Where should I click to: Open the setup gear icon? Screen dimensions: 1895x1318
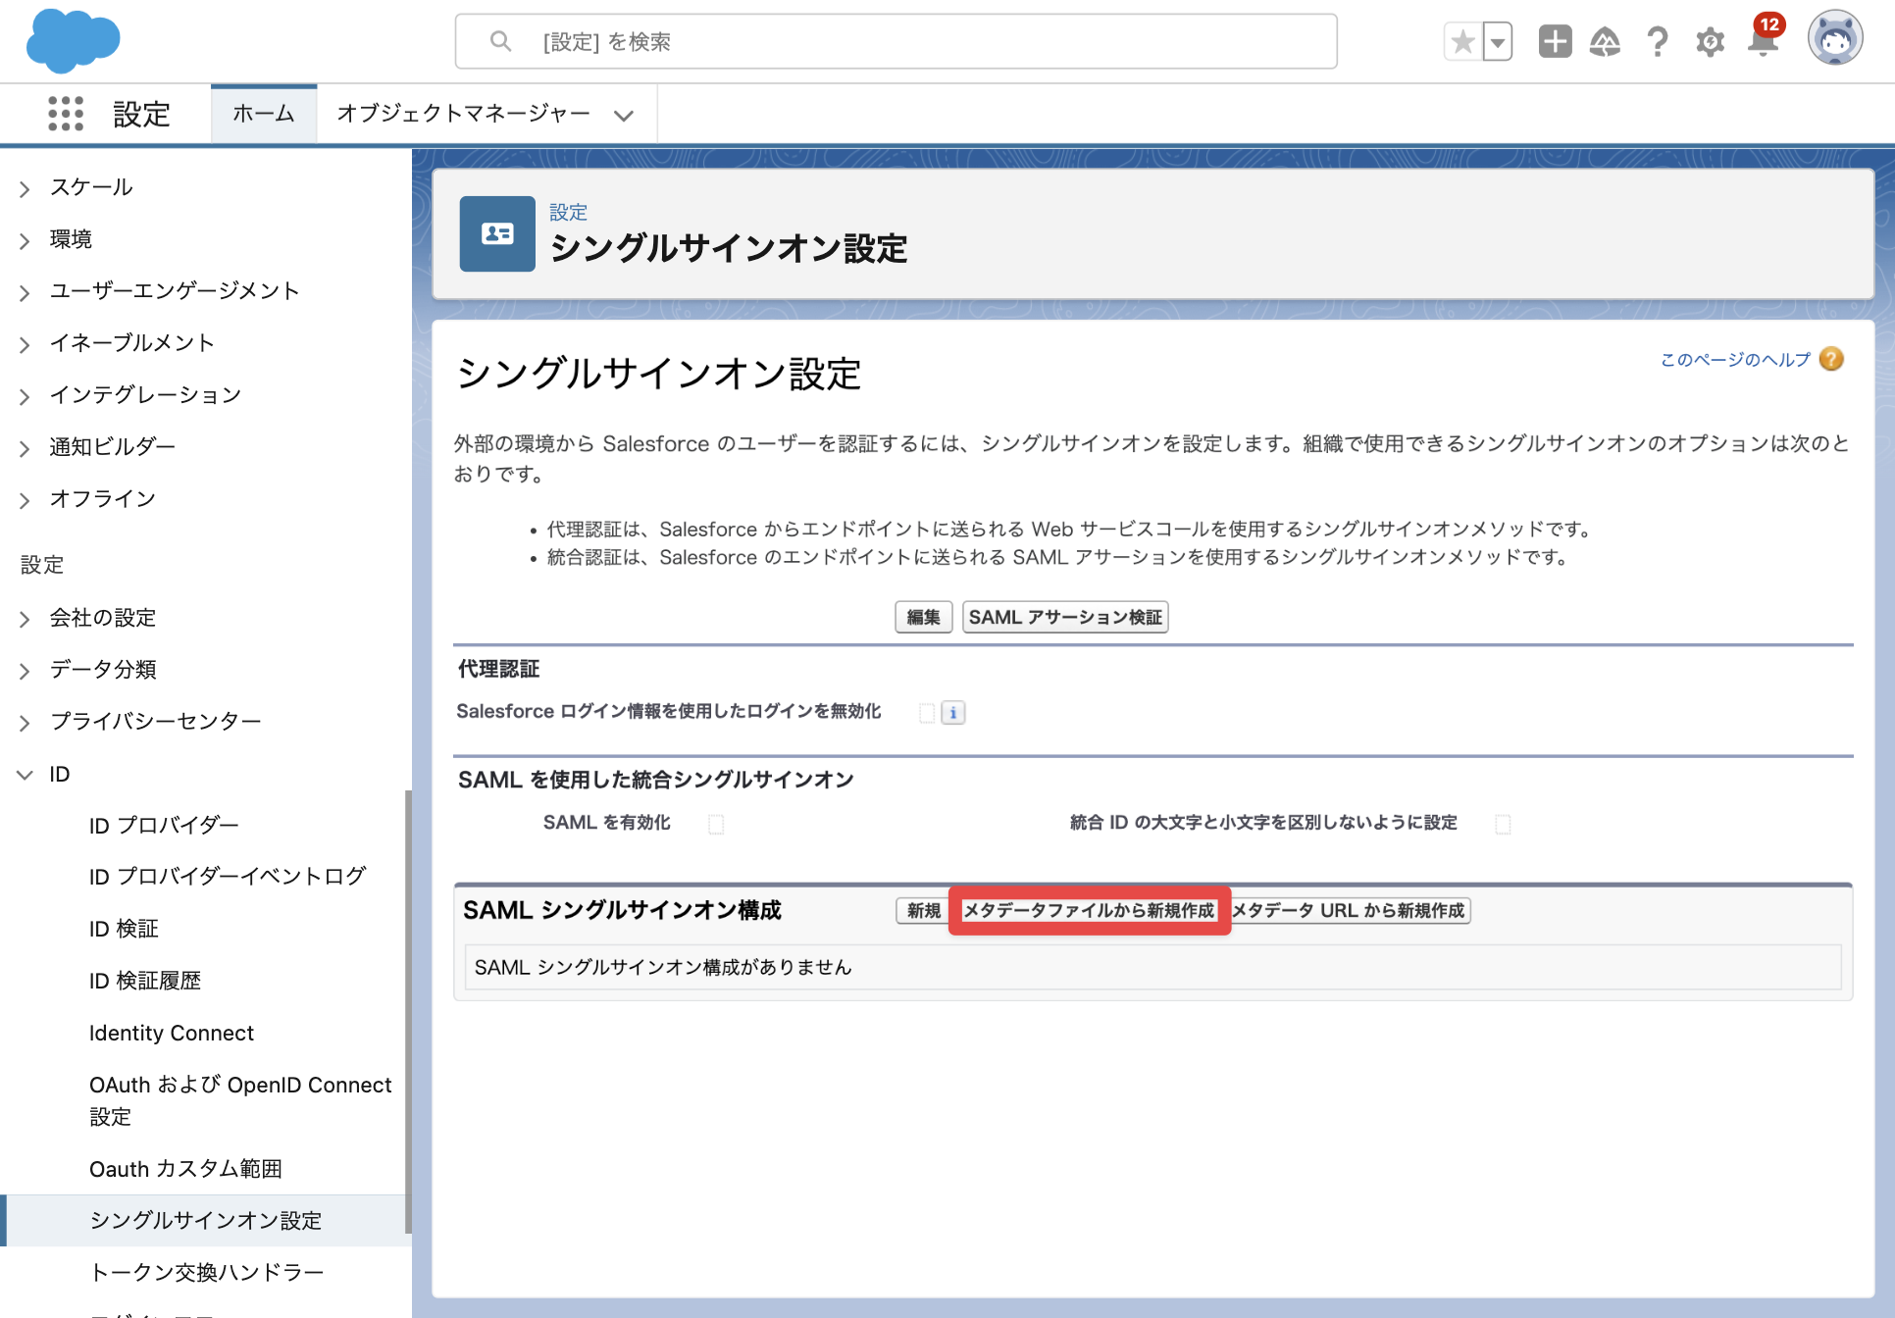tap(1710, 42)
